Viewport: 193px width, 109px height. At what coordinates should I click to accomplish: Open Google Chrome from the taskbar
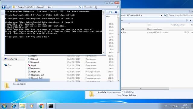tap(42, 106)
